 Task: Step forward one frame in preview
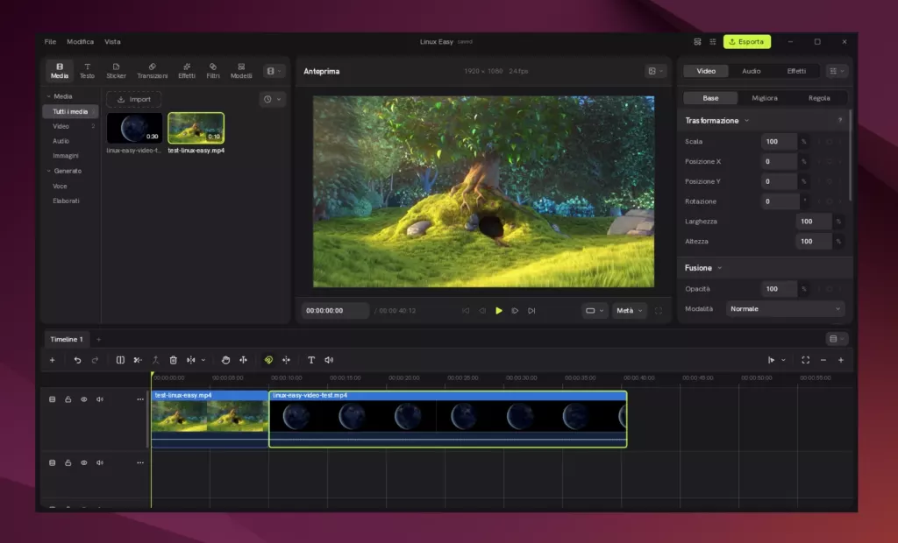[515, 311]
